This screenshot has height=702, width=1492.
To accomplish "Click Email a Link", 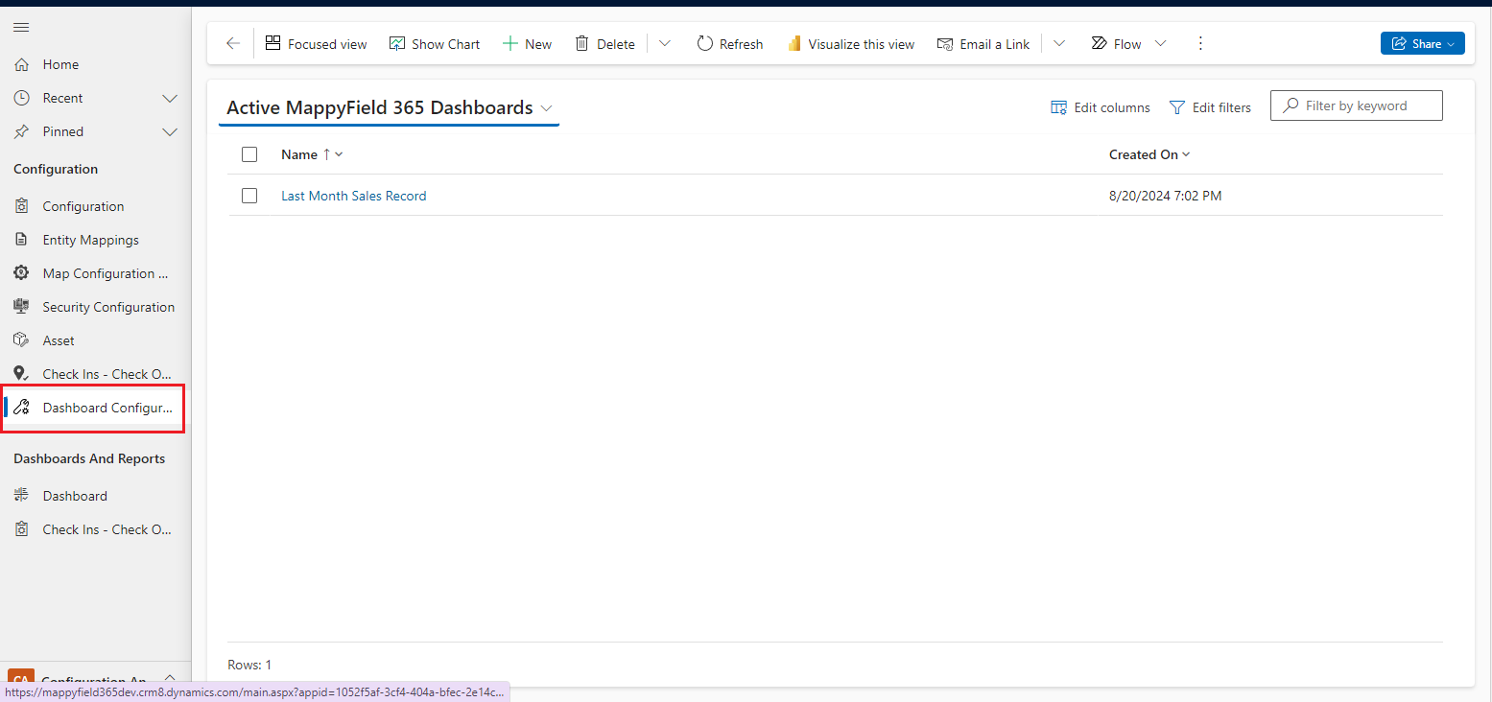I will 983,44.
